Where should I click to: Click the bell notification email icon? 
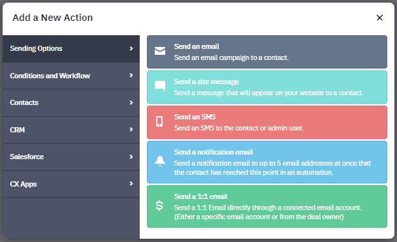pyautogui.click(x=160, y=161)
